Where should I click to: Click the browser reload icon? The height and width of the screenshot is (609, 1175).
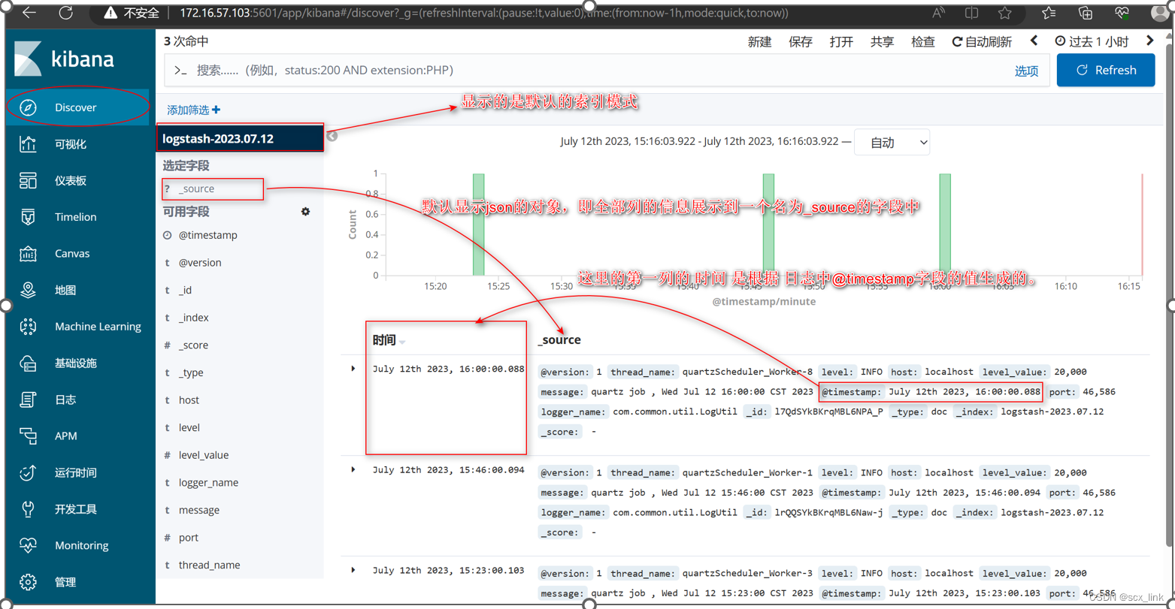[x=65, y=13]
